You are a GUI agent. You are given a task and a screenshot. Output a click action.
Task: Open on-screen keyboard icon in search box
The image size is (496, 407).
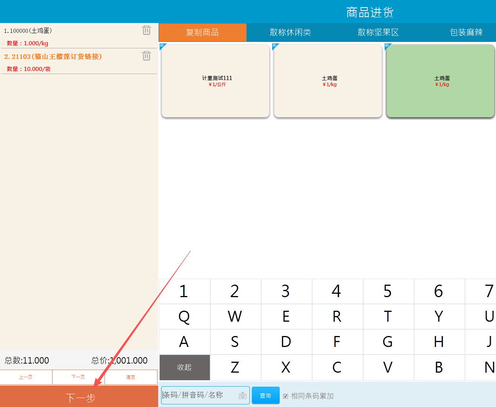pyautogui.click(x=243, y=396)
